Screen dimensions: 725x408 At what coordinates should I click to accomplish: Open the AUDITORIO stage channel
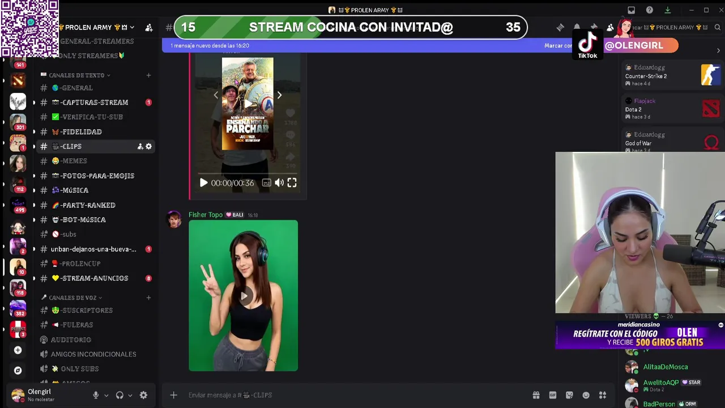[95, 339]
